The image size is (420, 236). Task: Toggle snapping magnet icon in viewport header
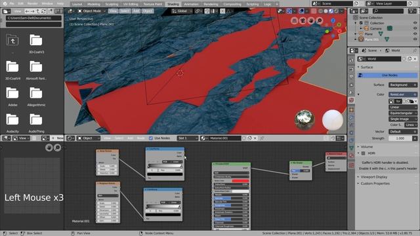(207, 11)
